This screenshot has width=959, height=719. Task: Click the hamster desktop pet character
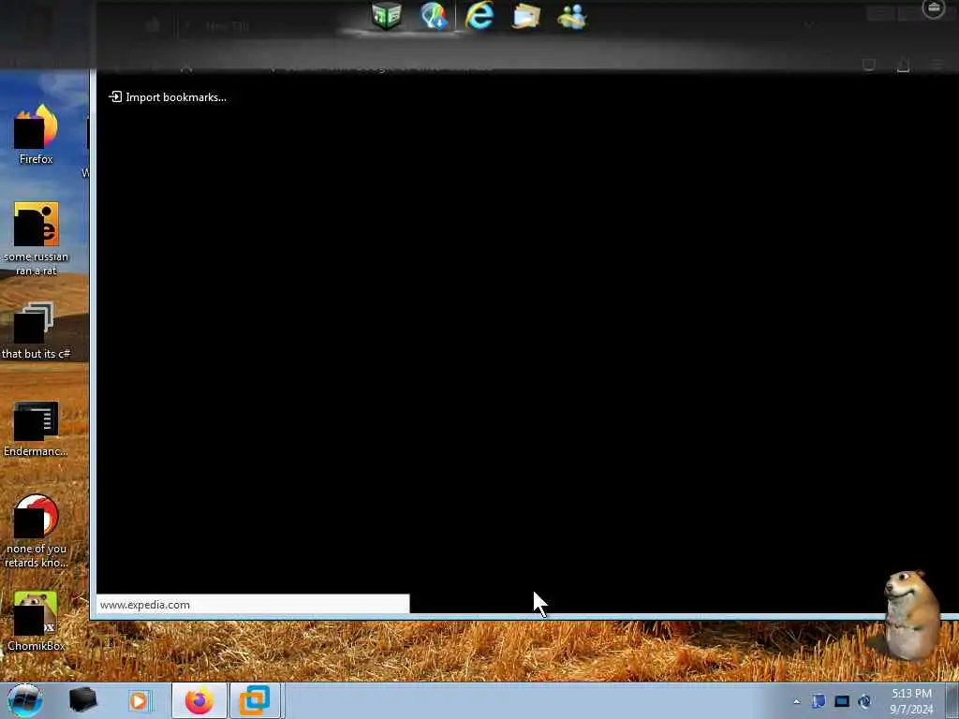coord(910,615)
